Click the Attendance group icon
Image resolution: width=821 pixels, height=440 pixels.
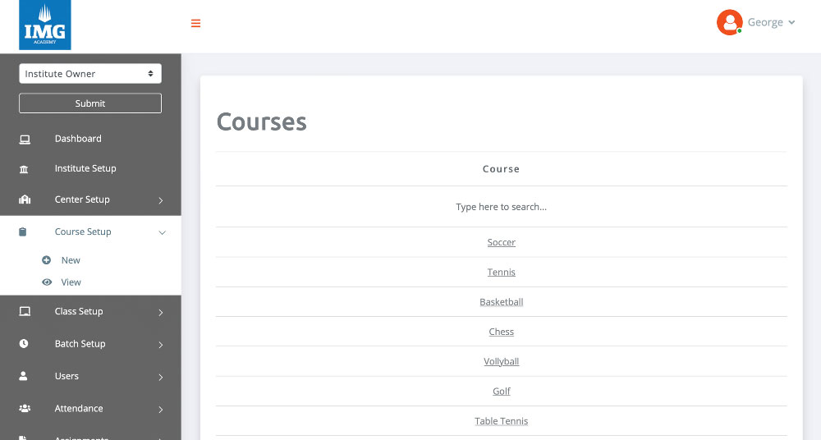coord(24,409)
